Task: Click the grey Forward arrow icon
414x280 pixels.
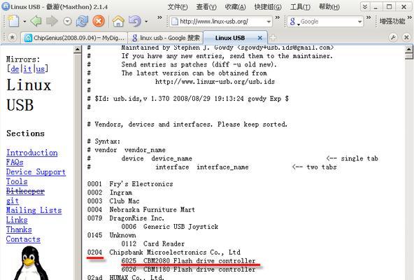Action: coord(52,21)
